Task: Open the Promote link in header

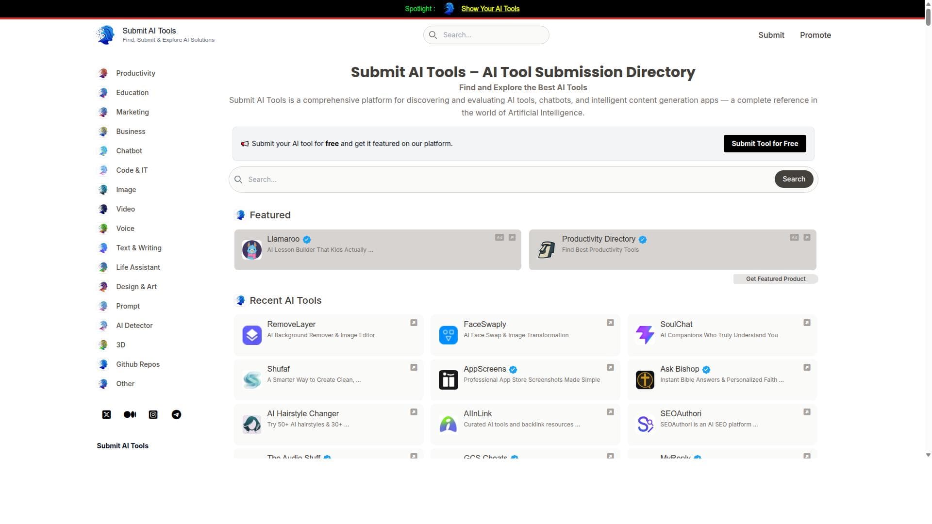Action: (x=815, y=35)
